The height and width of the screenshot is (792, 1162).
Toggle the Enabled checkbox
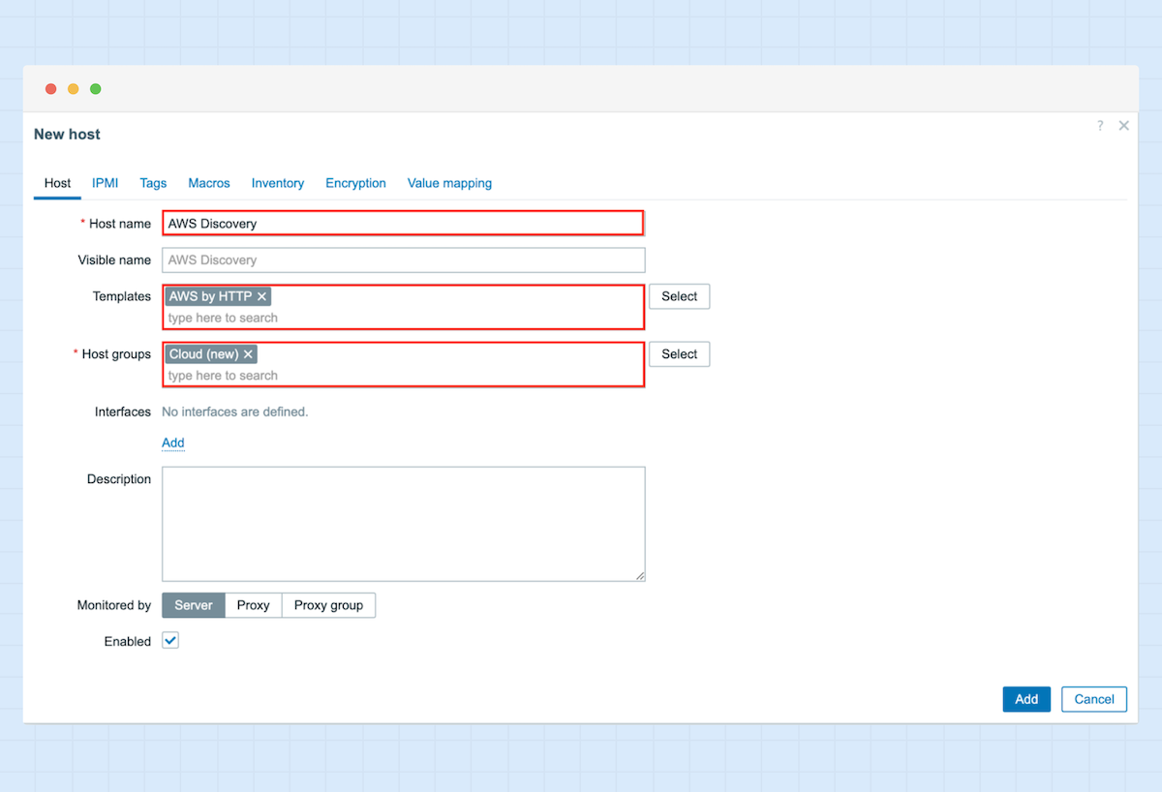(170, 640)
